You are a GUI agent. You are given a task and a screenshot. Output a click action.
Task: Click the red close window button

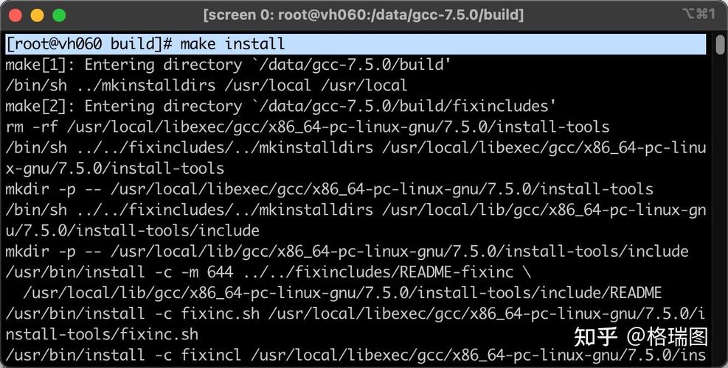click(15, 15)
